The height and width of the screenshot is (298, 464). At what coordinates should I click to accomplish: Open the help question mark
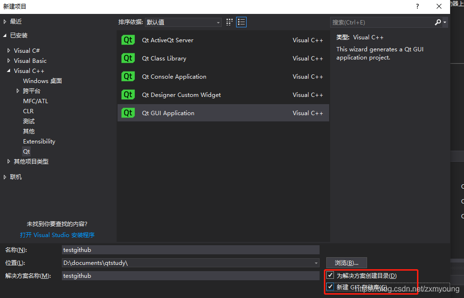417,7
